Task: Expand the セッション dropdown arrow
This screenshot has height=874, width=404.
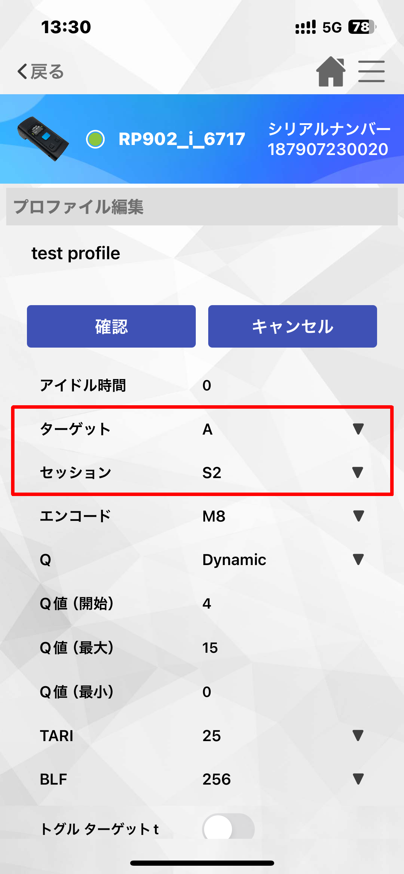Action: click(358, 473)
